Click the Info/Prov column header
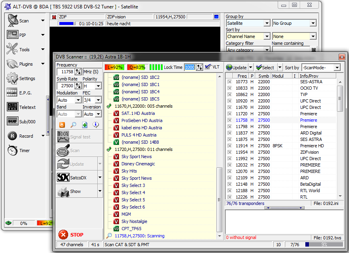 [317, 76]
